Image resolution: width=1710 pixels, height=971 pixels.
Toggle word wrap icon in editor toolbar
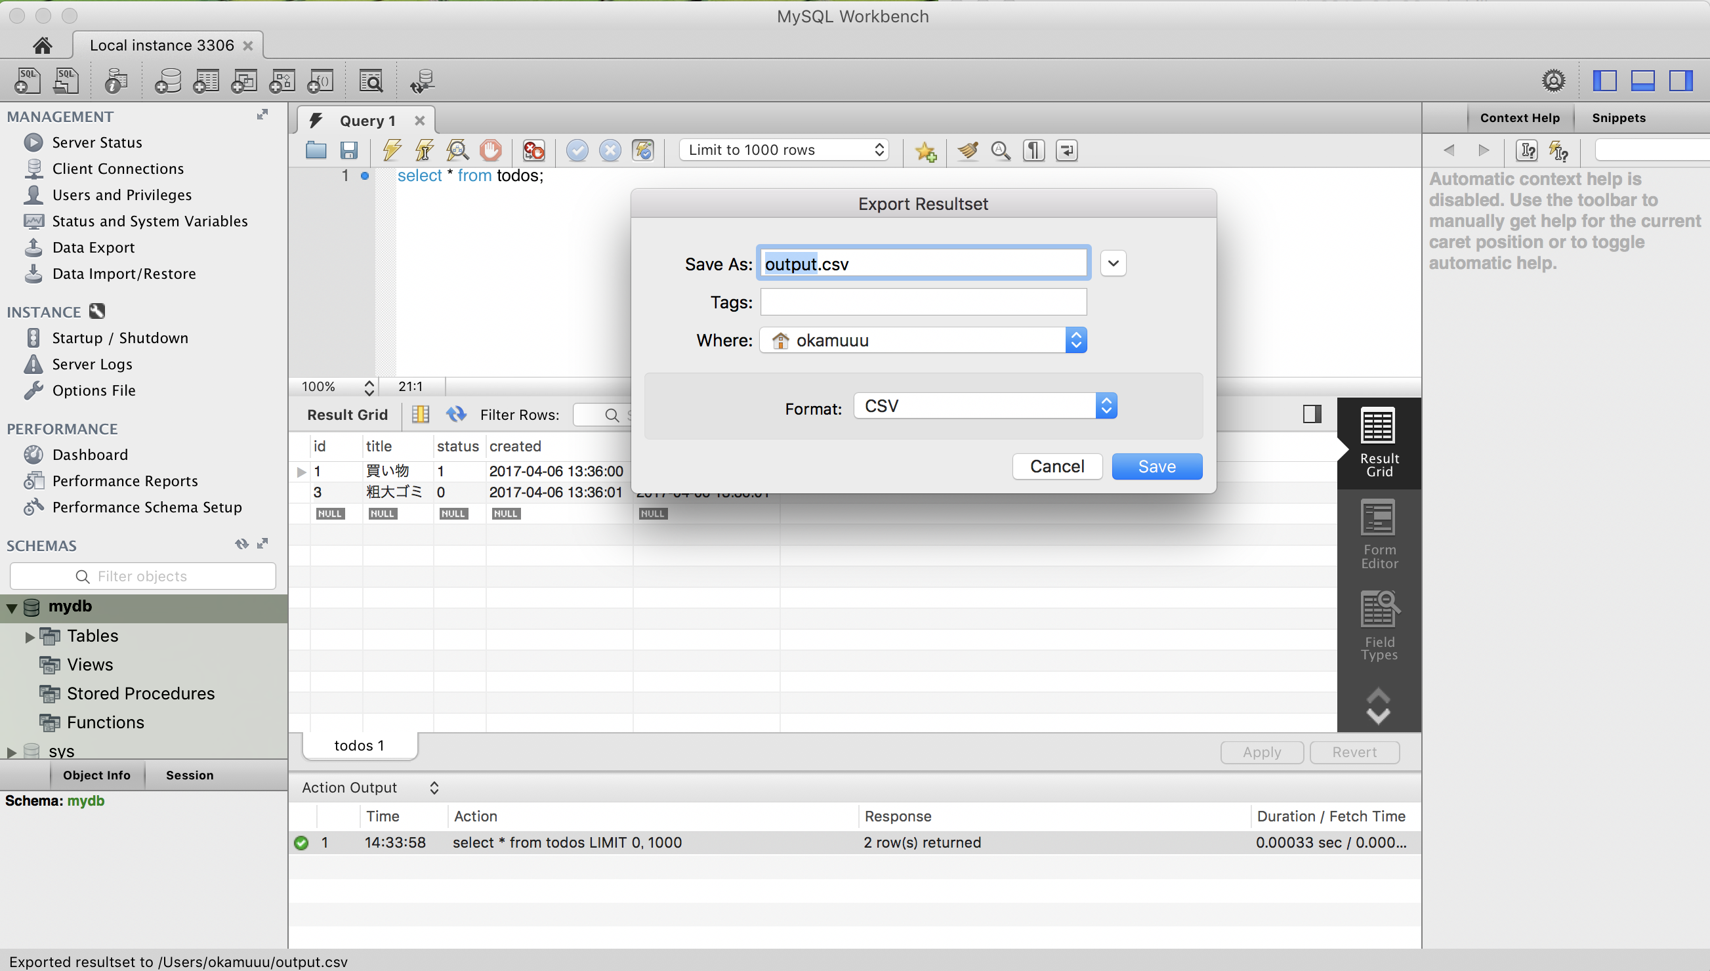[1067, 150]
